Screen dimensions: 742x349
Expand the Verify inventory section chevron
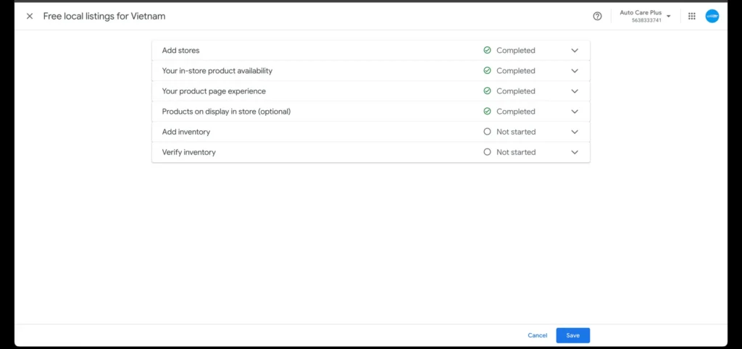(575, 152)
